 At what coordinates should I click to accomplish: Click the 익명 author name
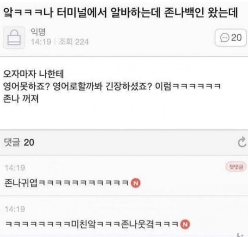click(x=38, y=32)
